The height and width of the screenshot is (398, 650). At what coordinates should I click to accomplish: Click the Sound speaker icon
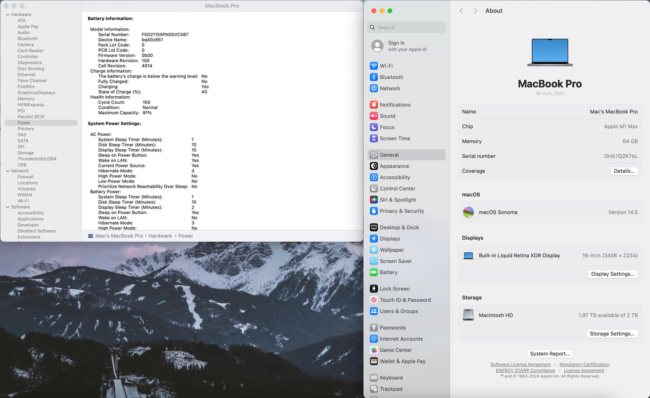(x=374, y=116)
